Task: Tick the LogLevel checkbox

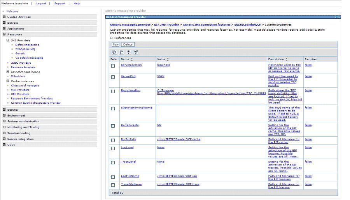Action: click(x=113, y=148)
